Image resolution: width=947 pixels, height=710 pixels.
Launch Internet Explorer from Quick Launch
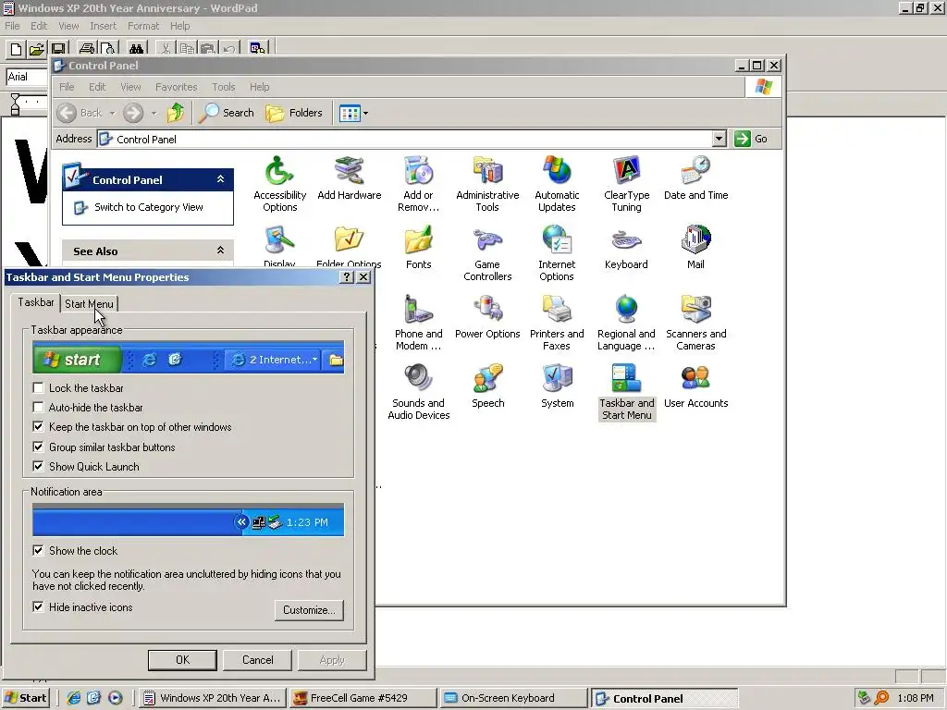74,698
